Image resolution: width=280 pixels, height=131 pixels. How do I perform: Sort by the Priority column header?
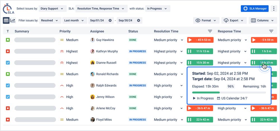65,31
